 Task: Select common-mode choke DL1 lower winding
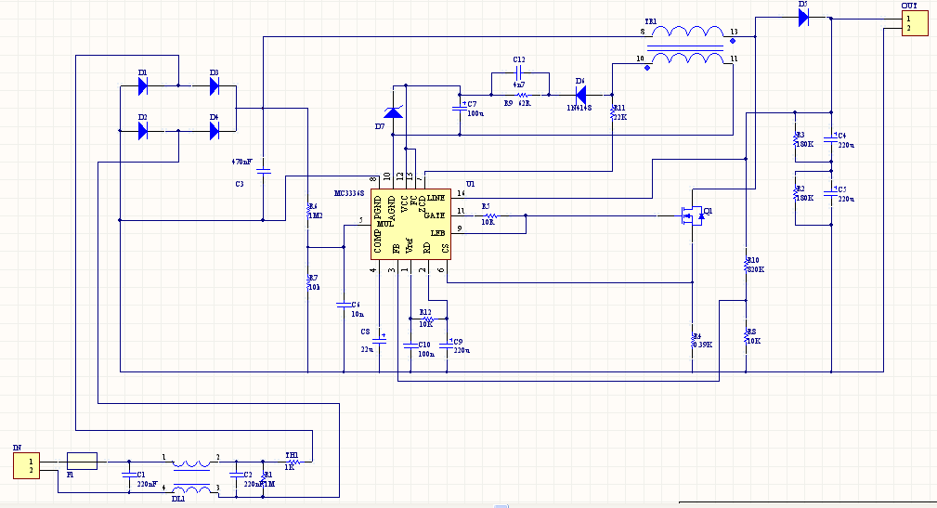pos(191,489)
